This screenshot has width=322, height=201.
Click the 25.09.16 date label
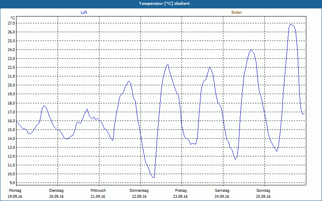263,197
